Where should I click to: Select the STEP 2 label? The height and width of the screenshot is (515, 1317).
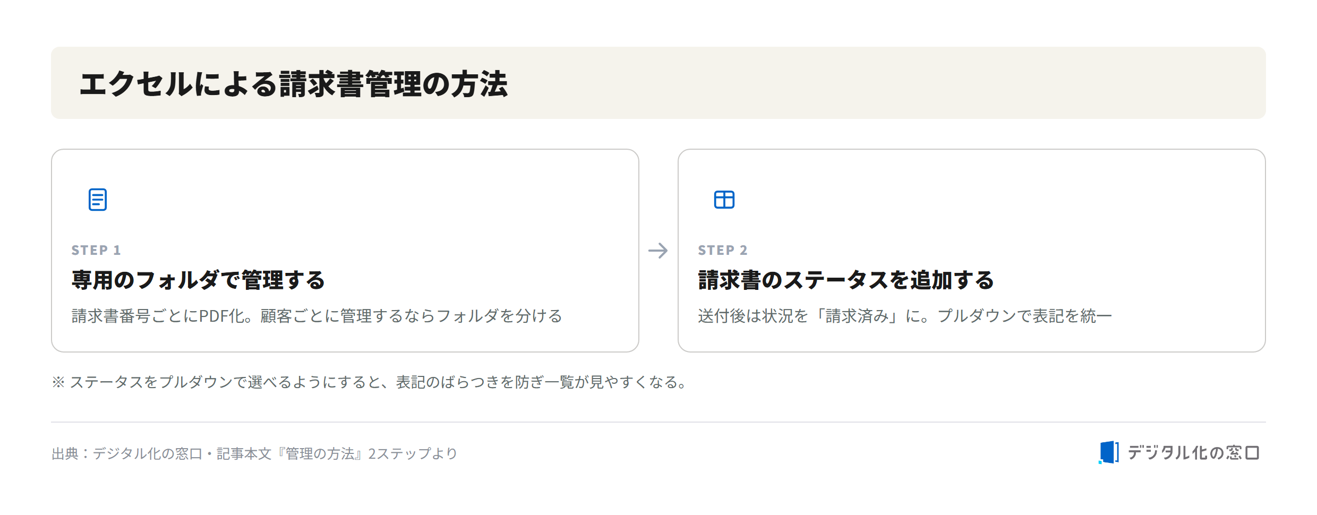pos(723,250)
